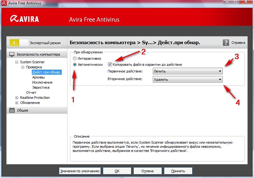Open the Вторичное действие dropdown showing Удалить
254x178 pixels.
pos(187,79)
